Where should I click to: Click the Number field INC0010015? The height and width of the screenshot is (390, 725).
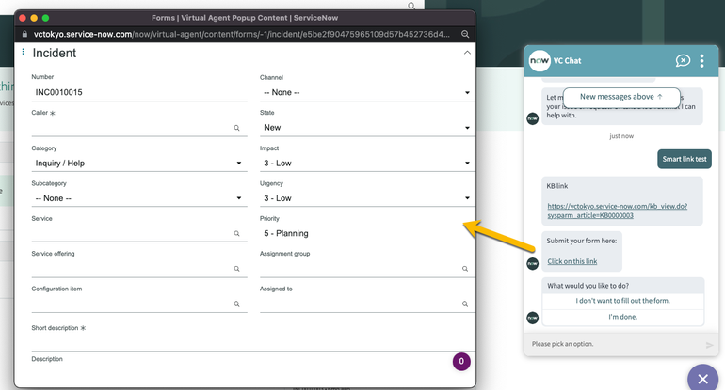(139, 92)
